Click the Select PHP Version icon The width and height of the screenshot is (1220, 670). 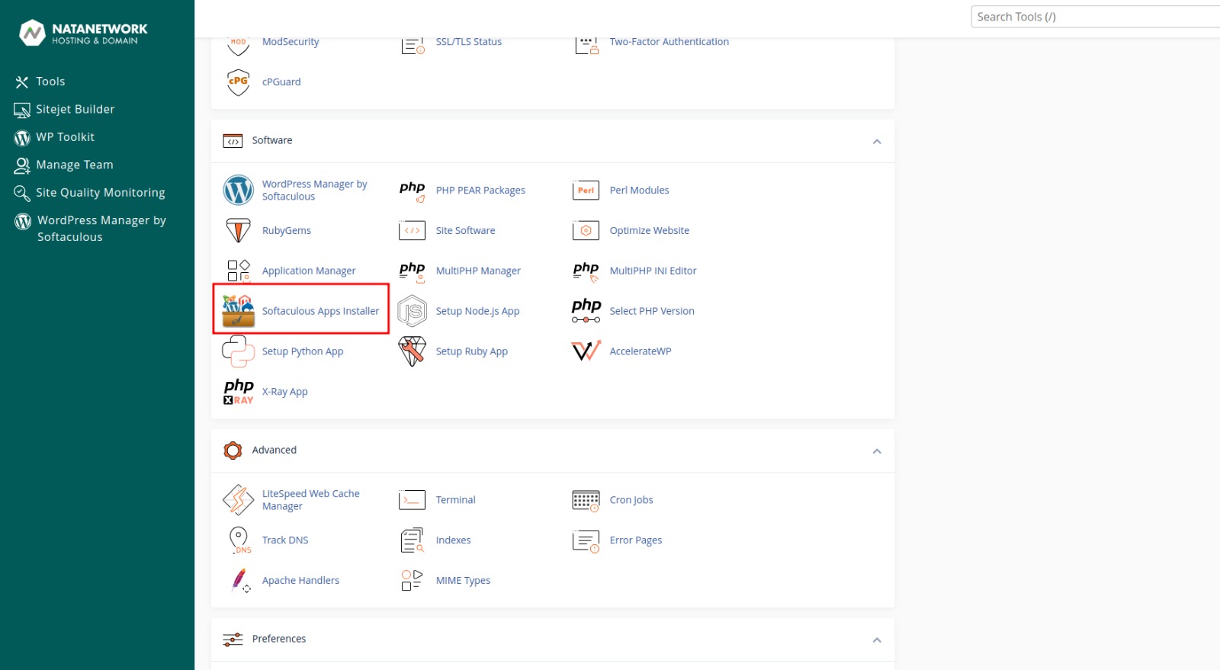point(586,310)
